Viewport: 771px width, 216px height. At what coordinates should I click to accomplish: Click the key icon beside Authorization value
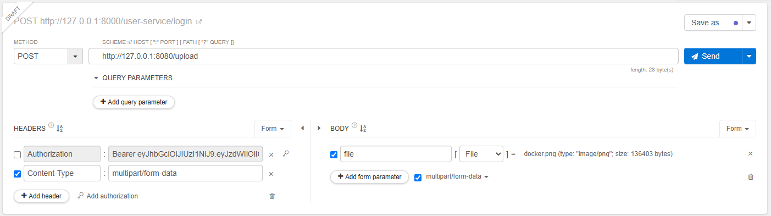click(285, 154)
